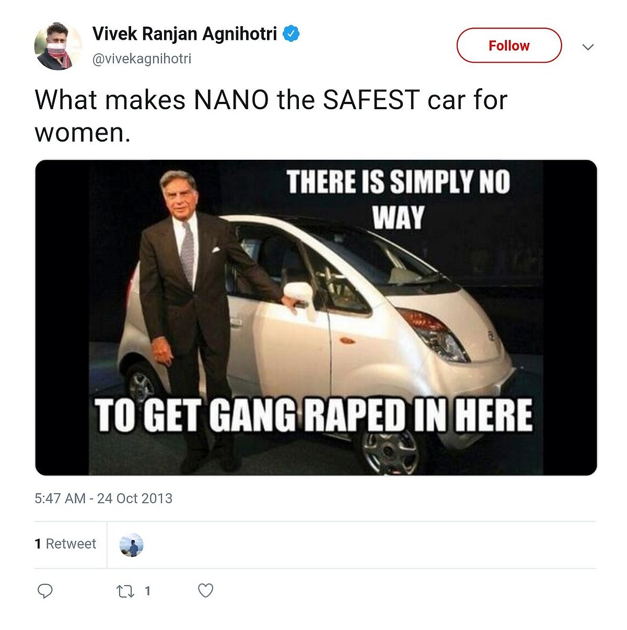Click the retweet count beside the arrows
627x630 pixels.
(148, 591)
